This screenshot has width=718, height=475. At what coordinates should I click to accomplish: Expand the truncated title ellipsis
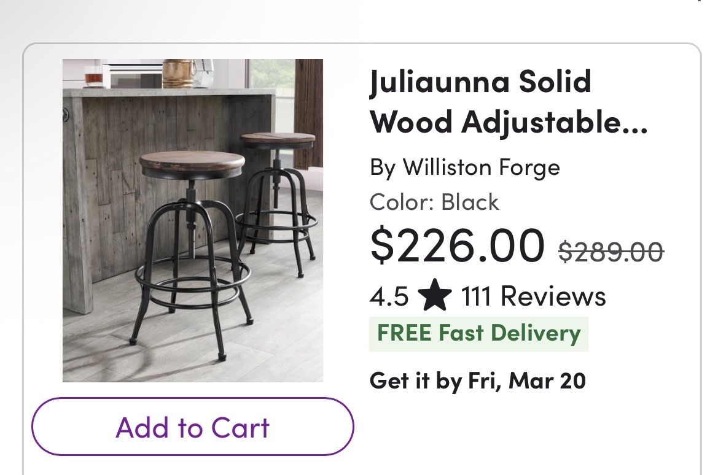click(637, 123)
